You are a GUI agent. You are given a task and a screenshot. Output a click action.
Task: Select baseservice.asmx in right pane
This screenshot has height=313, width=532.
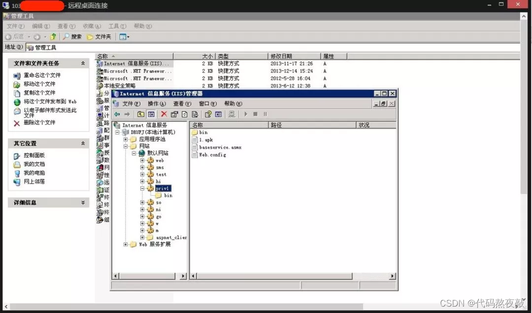pos(220,147)
